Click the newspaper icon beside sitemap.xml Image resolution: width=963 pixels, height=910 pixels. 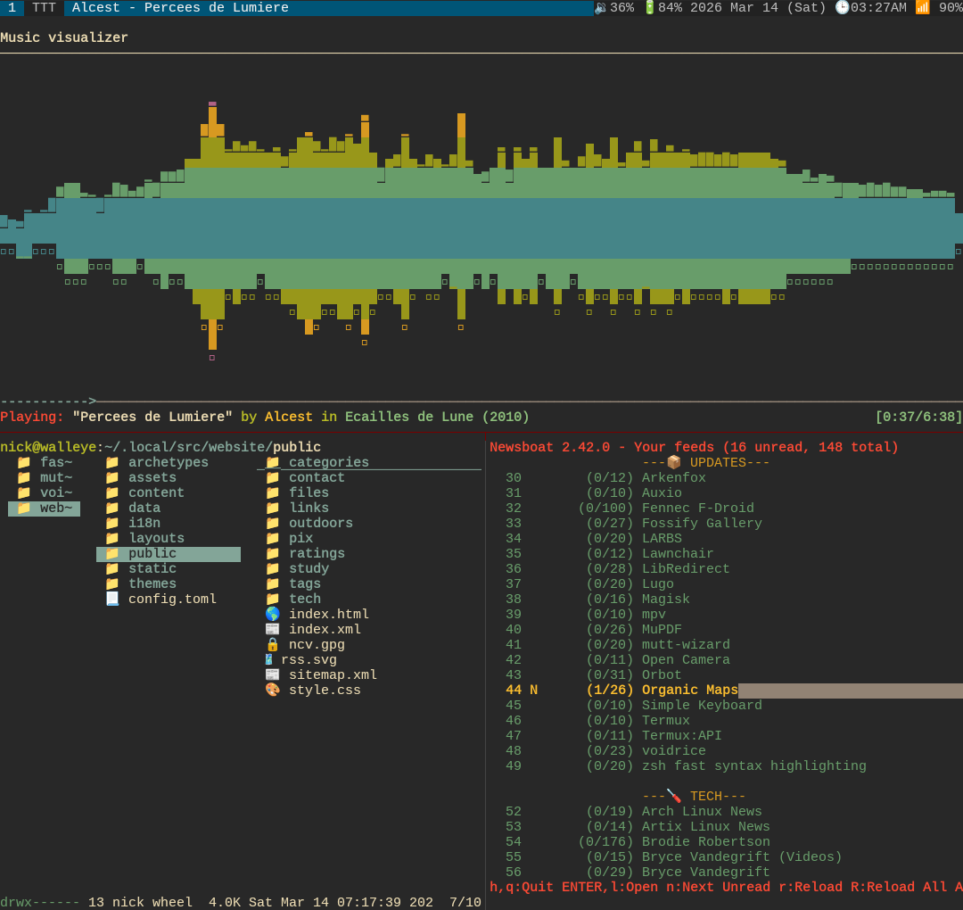[x=273, y=675]
